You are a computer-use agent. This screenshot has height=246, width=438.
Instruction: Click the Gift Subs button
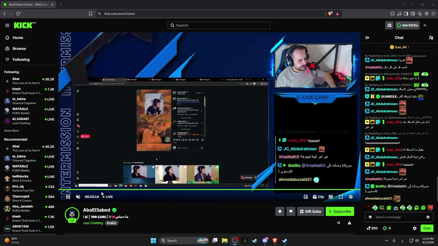[x=310, y=211]
